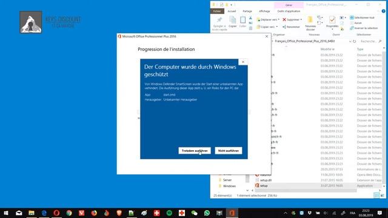This screenshot has width=388, height=218.
Task: Click the refresh icon beside the address bar
Action: tap(354, 41)
